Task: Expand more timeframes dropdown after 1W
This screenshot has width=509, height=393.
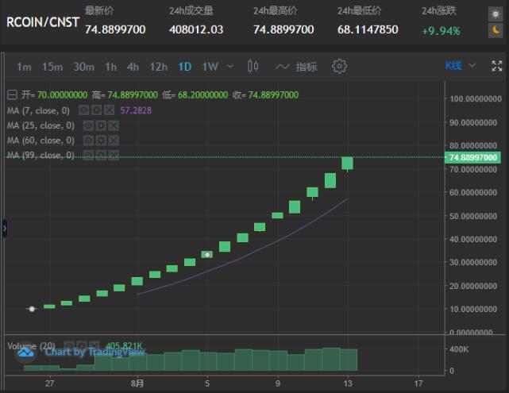Action: click(x=230, y=67)
